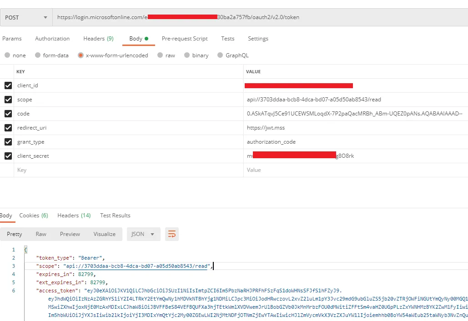Click the scope value api://3703ddaa...read
This screenshot has height=321, width=468.
[x=314, y=100]
